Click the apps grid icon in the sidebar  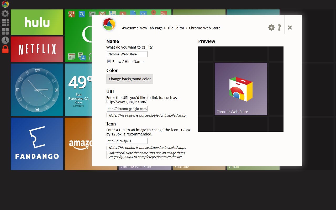5,22
